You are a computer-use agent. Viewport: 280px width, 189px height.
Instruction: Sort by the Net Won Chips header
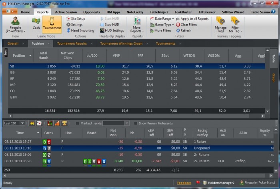pos(70,56)
